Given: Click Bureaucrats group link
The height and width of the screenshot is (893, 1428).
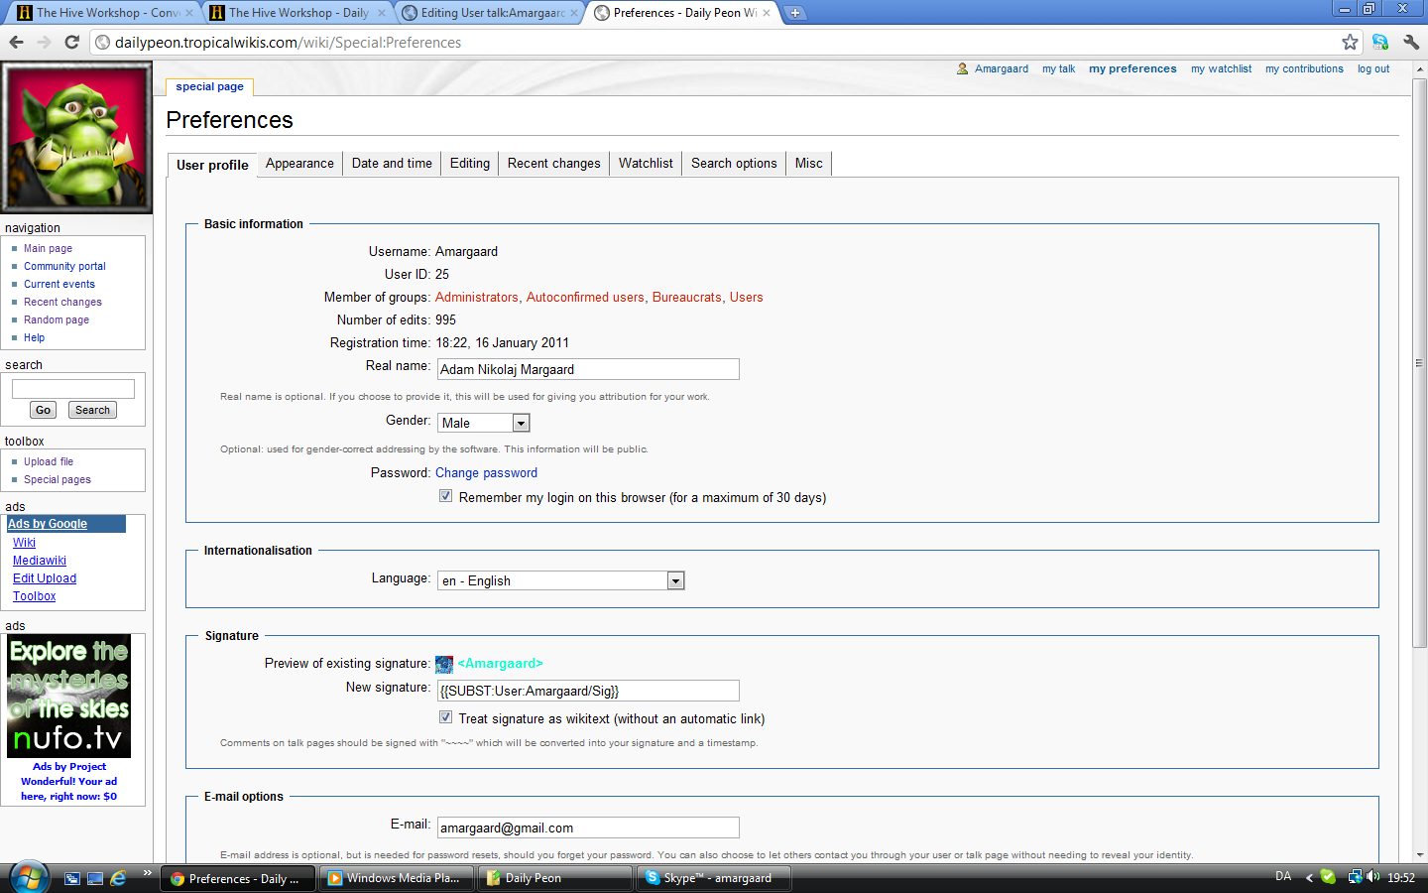Looking at the screenshot, I should [x=687, y=298].
